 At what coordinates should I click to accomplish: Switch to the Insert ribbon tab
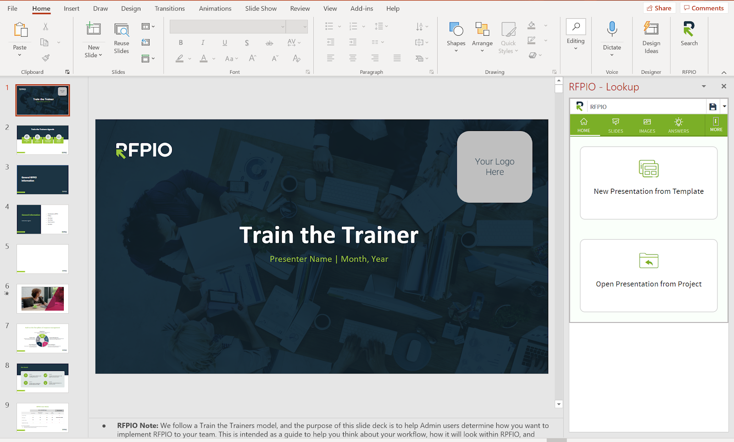(72, 8)
